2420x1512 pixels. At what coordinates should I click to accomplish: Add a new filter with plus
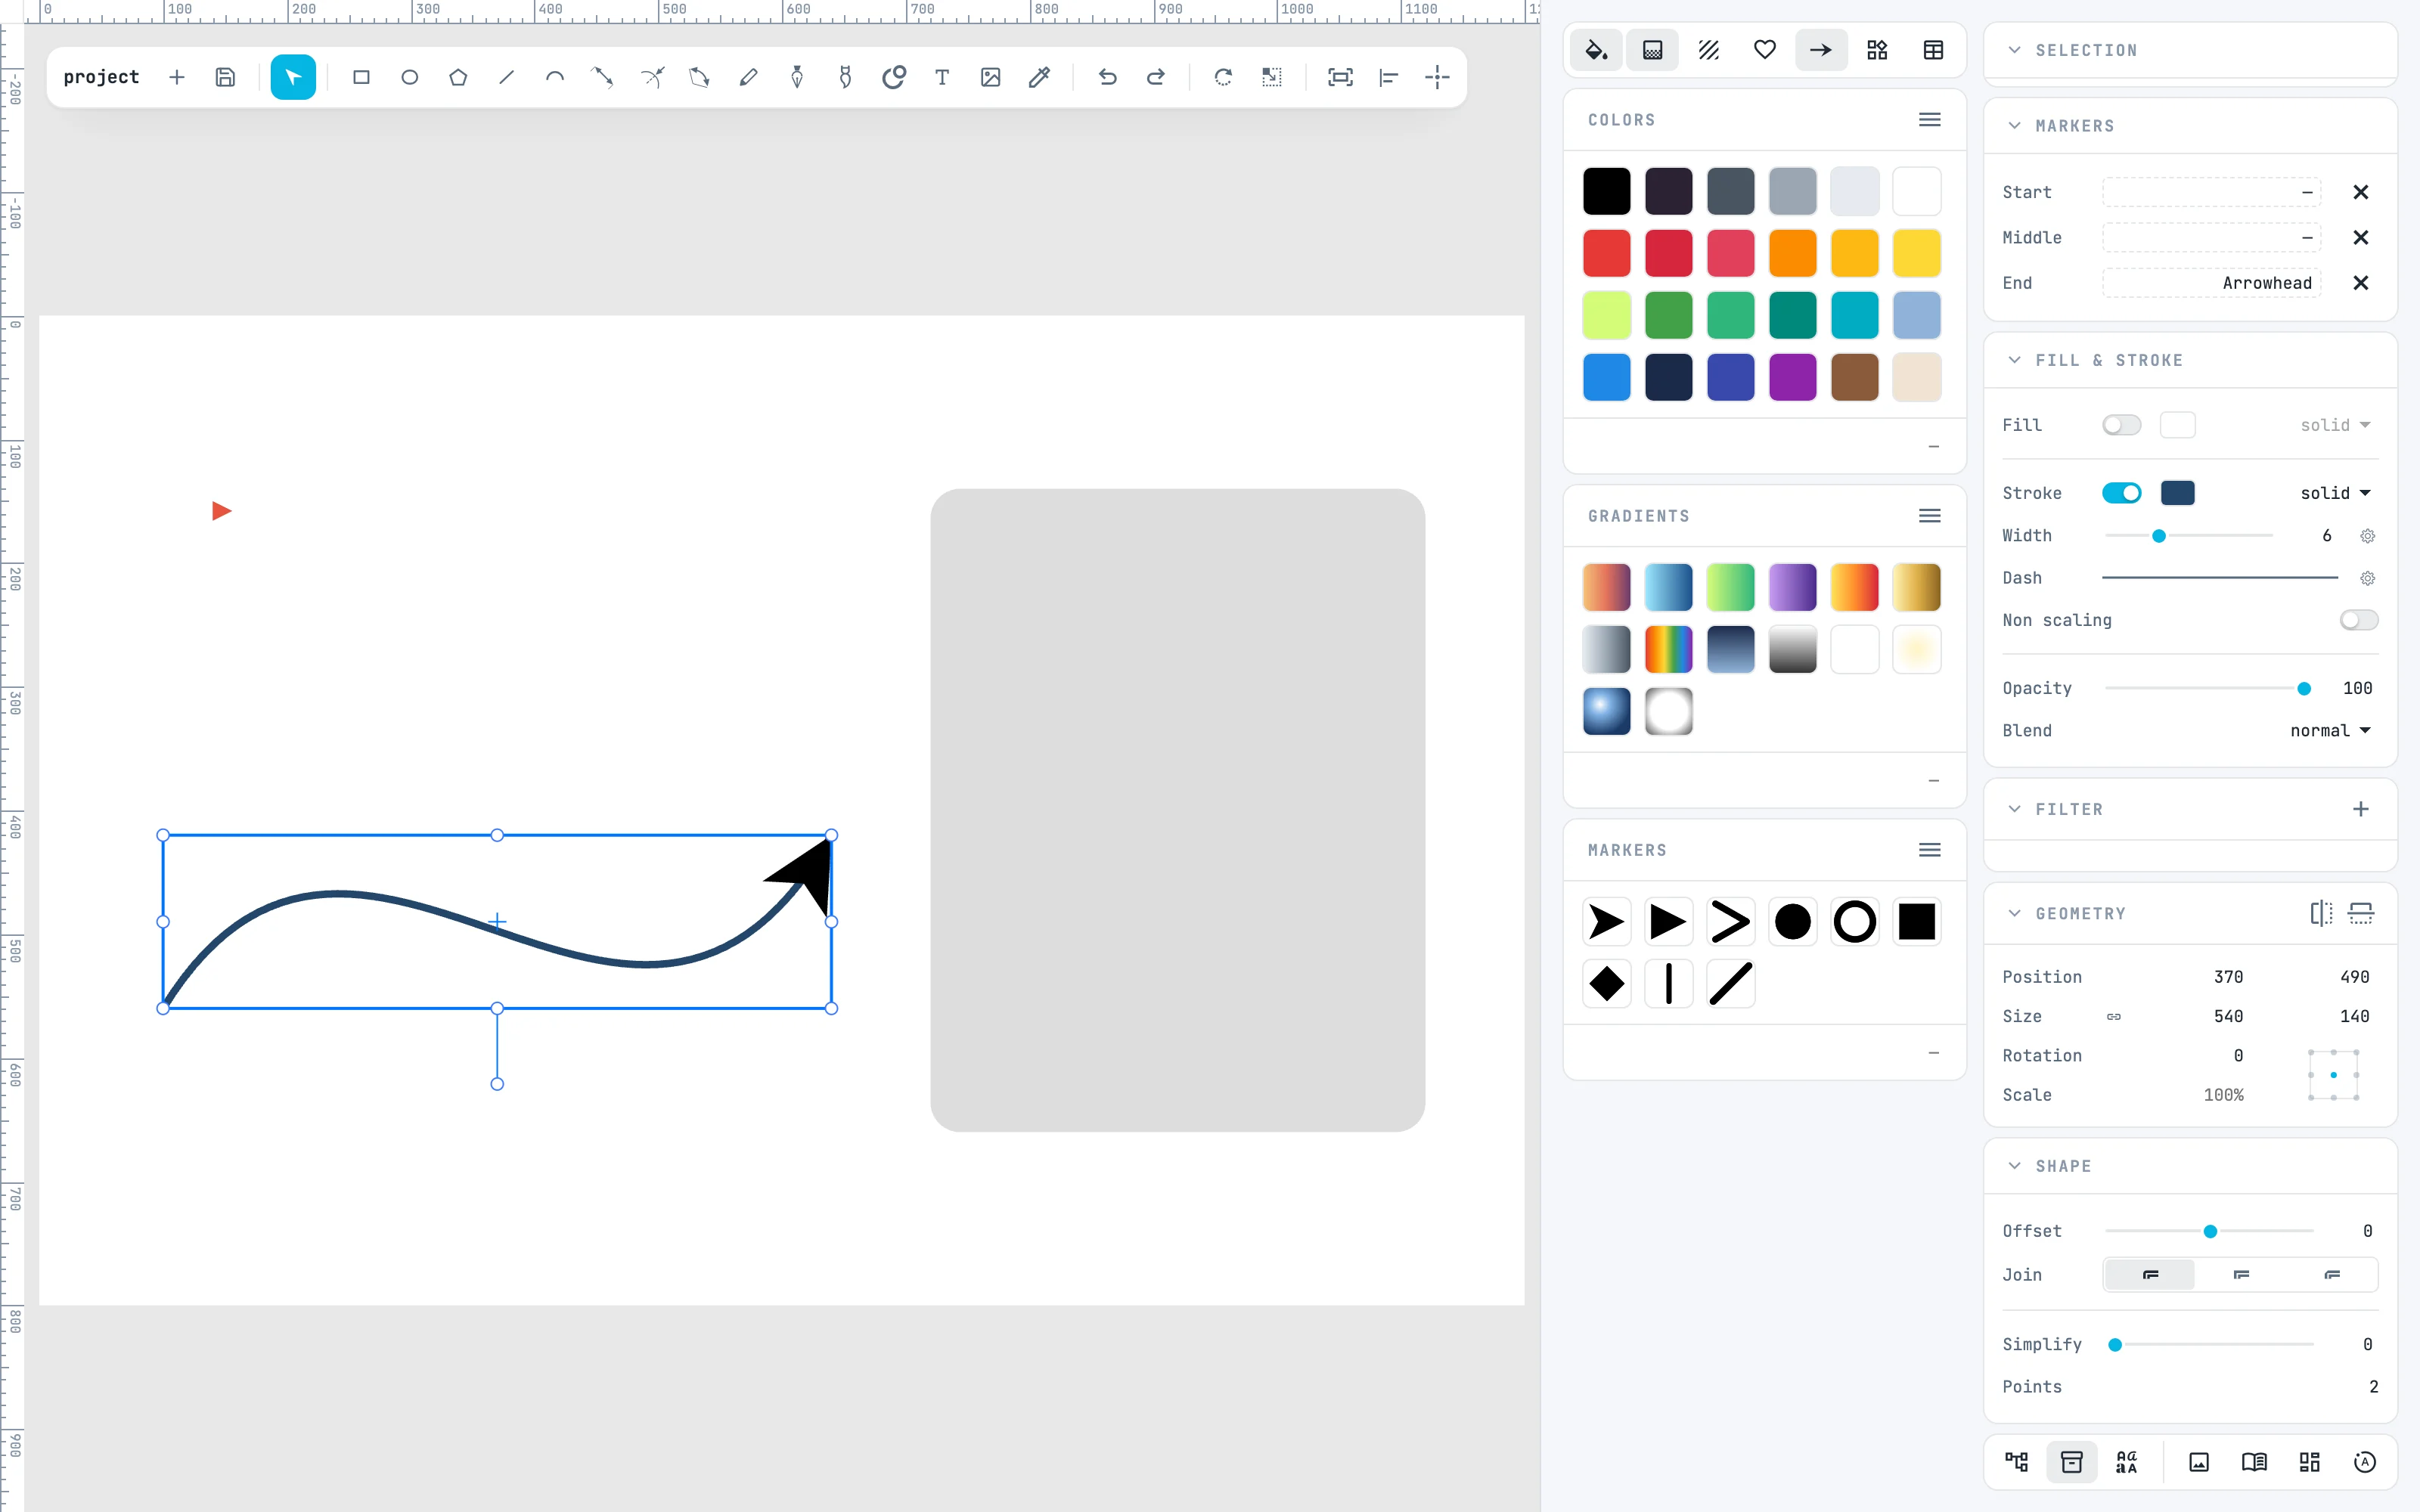pos(2361,809)
